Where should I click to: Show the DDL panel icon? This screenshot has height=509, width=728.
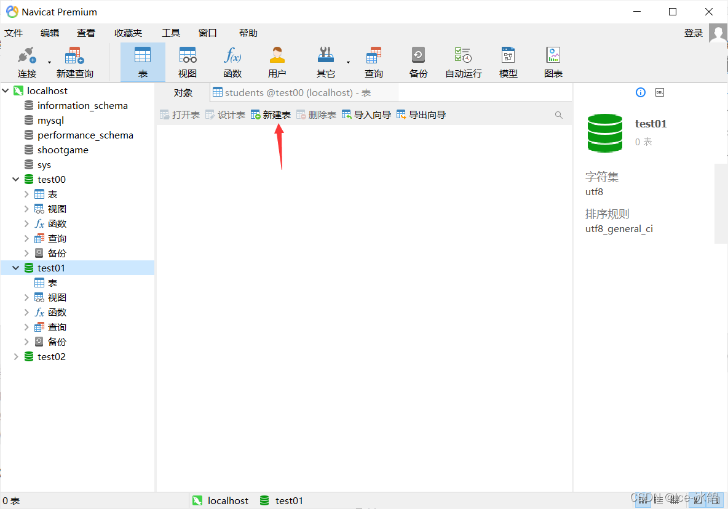click(659, 92)
